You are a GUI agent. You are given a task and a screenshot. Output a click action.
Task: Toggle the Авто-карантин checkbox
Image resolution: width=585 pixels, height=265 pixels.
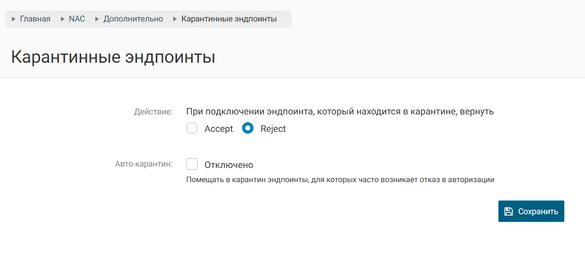tap(192, 164)
